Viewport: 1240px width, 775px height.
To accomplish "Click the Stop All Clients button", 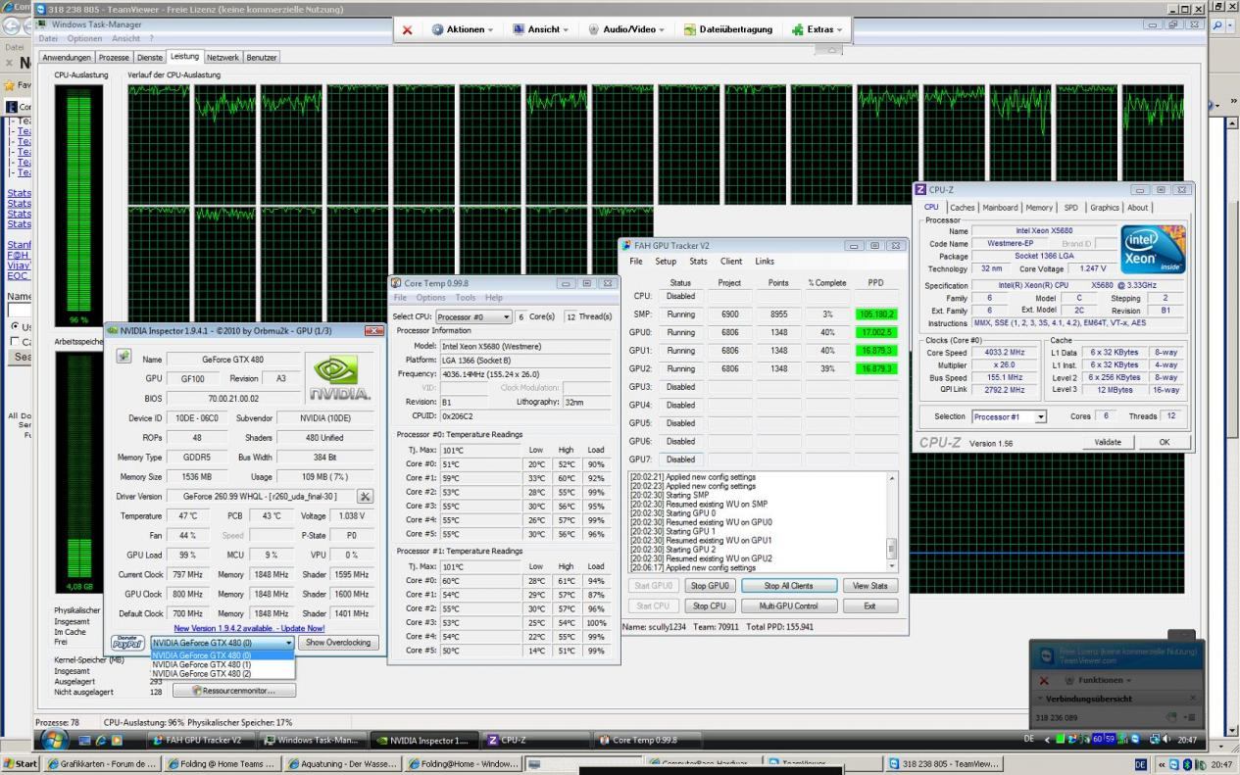I will coord(788,586).
